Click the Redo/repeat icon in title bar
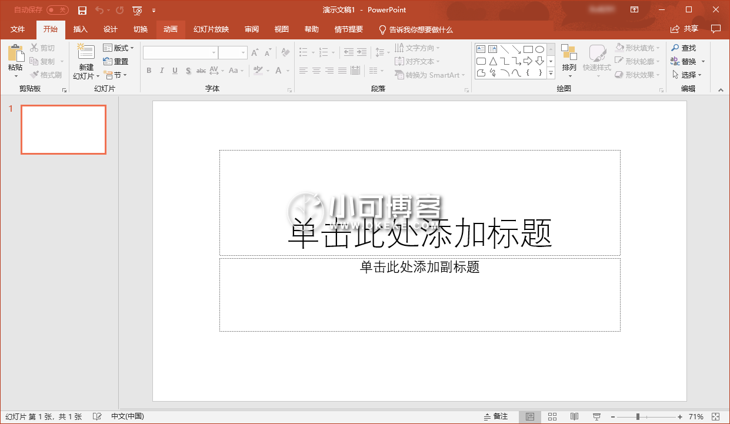Viewport: 730px width, 424px height. pos(120,10)
